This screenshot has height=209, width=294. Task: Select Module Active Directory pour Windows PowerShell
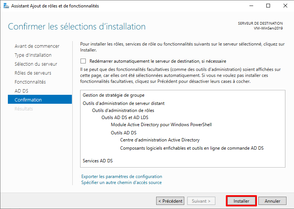point(161,125)
